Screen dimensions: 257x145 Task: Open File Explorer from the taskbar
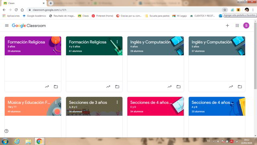point(29,141)
